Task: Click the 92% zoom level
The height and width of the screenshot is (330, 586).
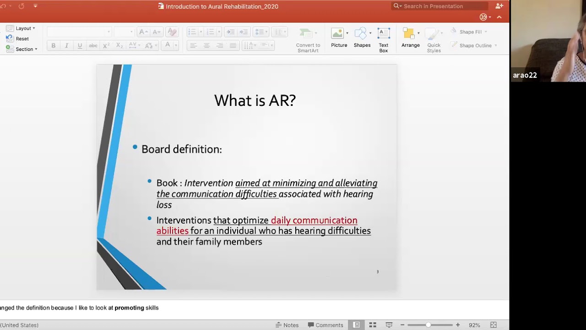Action: click(474, 325)
